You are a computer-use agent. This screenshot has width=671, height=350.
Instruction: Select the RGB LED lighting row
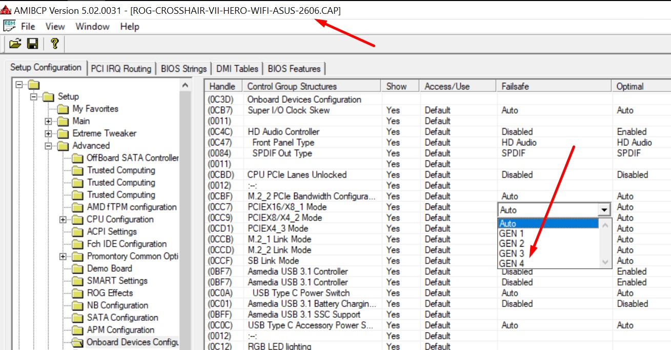coord(438,346)
